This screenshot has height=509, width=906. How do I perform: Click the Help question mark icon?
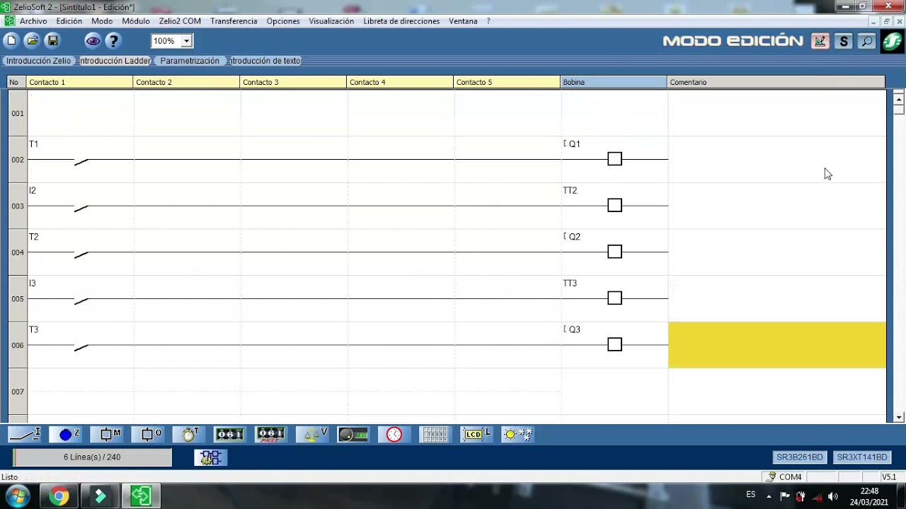pyautogui.click(x=113, y=41)
